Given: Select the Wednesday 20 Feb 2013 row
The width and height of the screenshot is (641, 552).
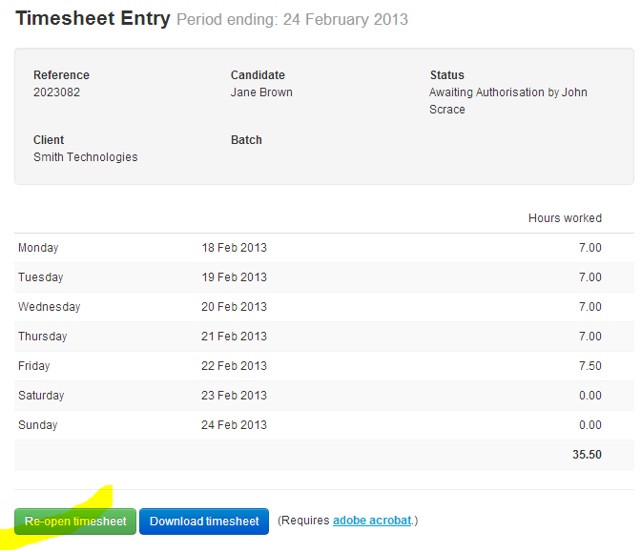Looking at the screenshot, I should (323, 307).
